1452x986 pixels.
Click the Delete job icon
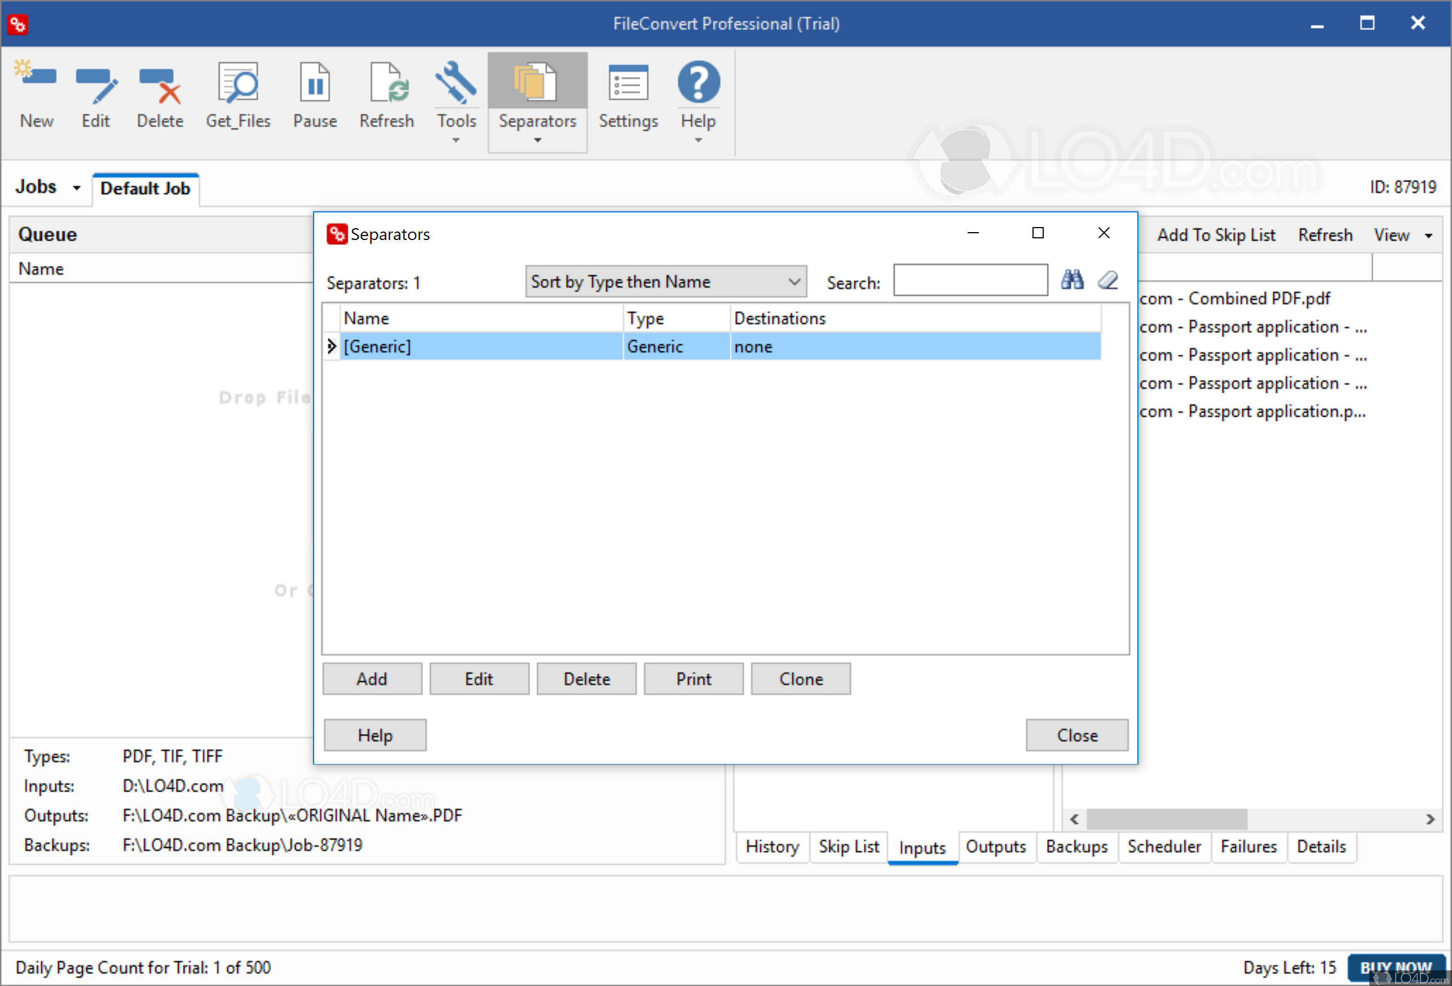tap(158, 95)
